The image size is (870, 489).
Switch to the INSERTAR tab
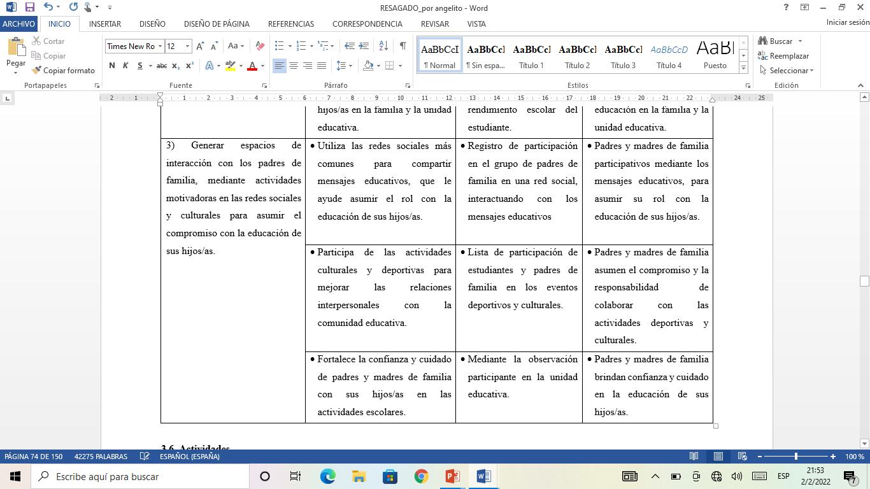(105, 24)
